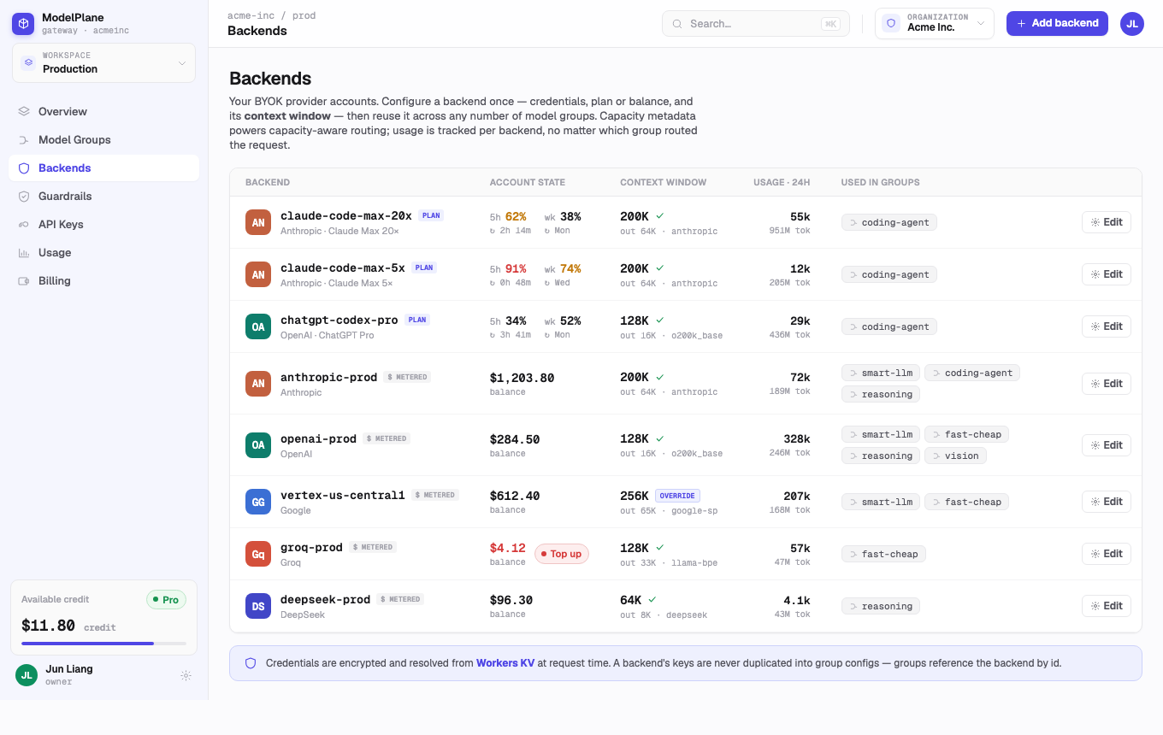Click the PLAN badge on claude-code-max-20x
Image resolution: width=1163 pixels, height=735 pixels.
pos(431,215)
